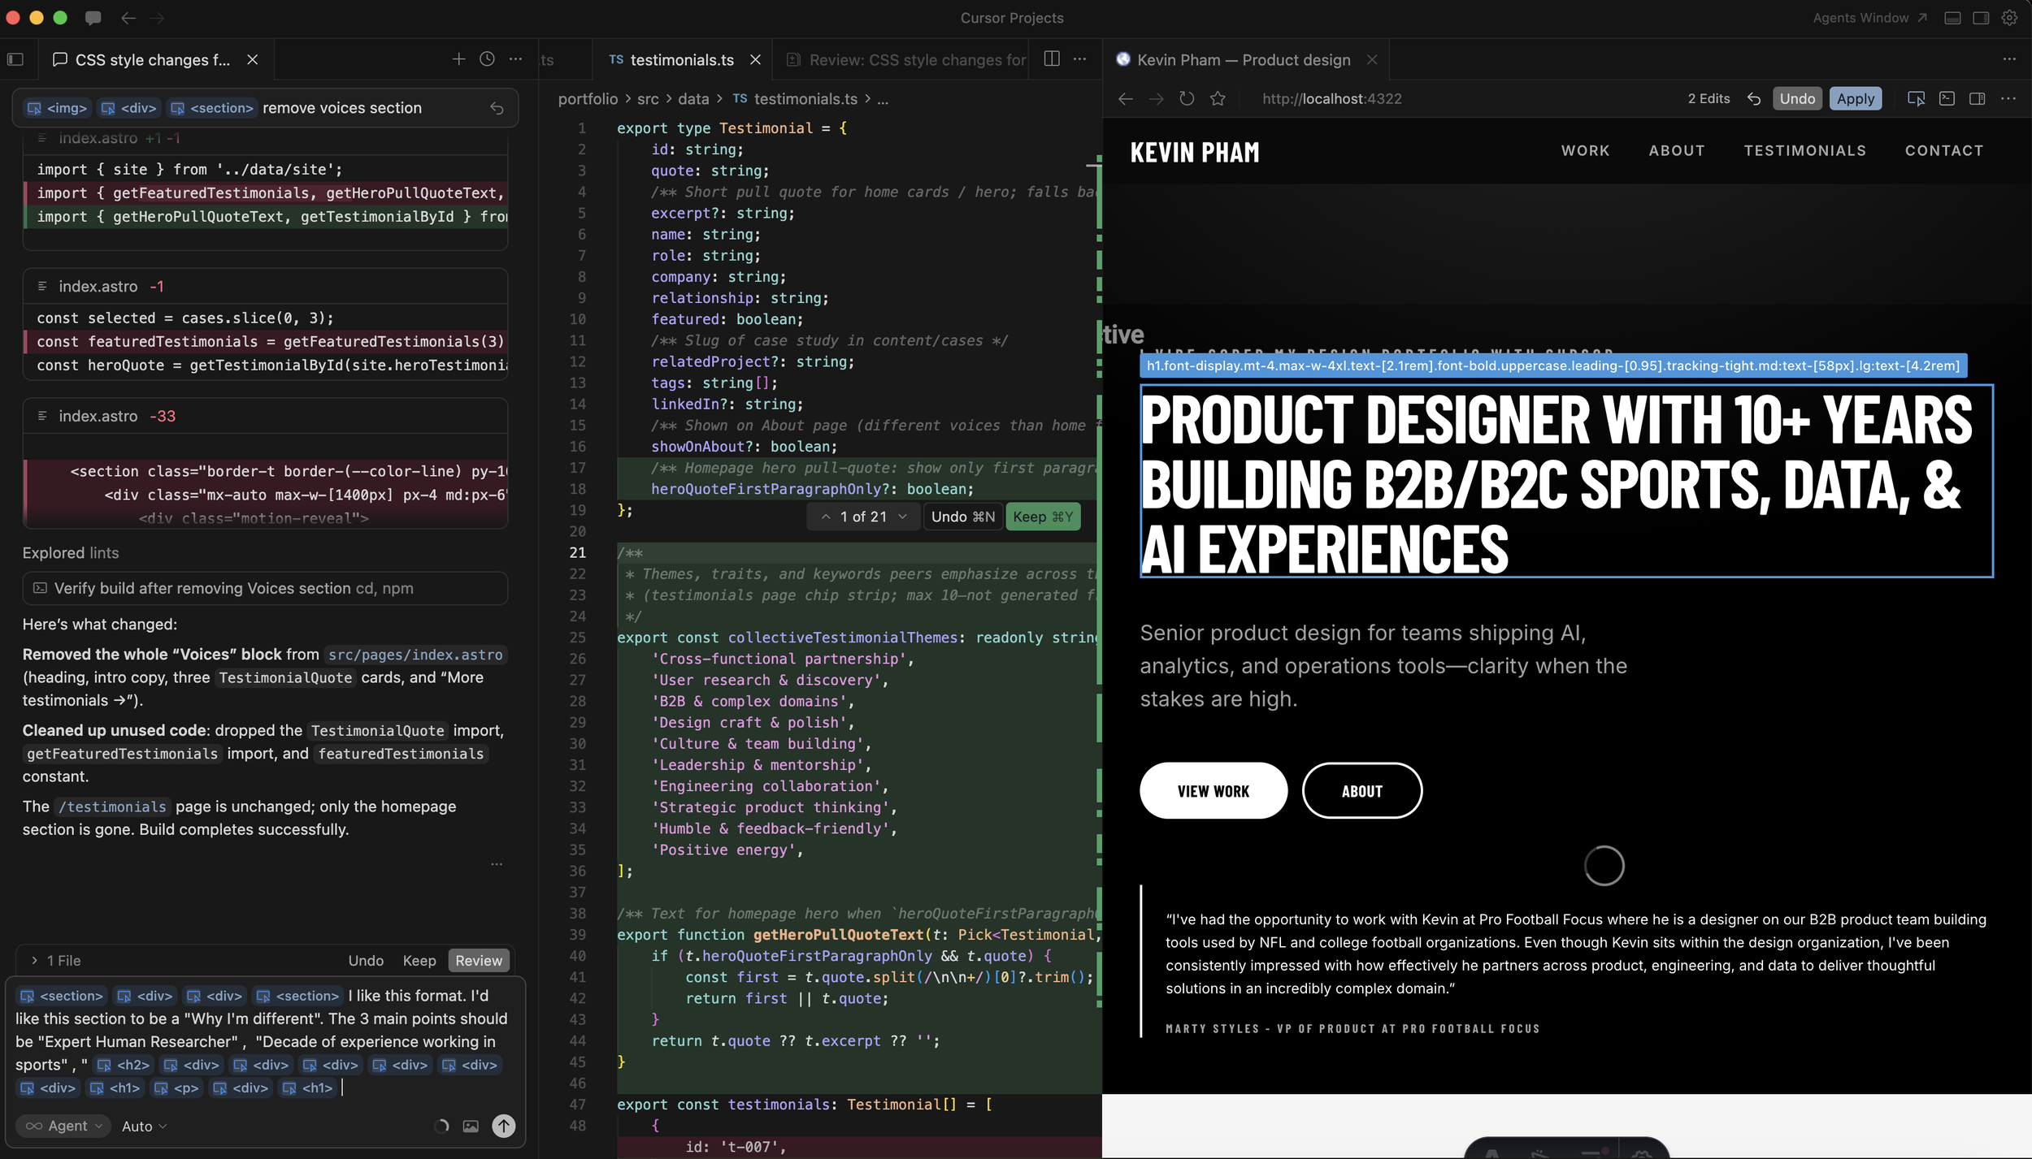Viewport: 2032px width, 1159px height.
Task: Bookmark the page with star icon
Action: point(1218,98)
